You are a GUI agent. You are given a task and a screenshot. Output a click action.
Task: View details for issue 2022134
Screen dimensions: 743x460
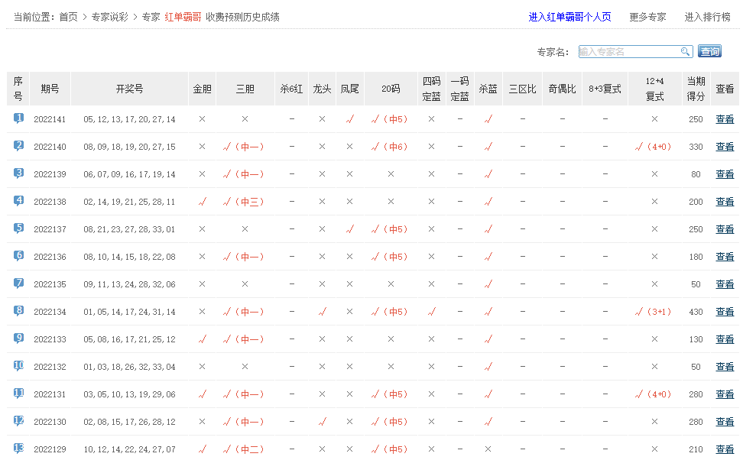coord(725,312)
